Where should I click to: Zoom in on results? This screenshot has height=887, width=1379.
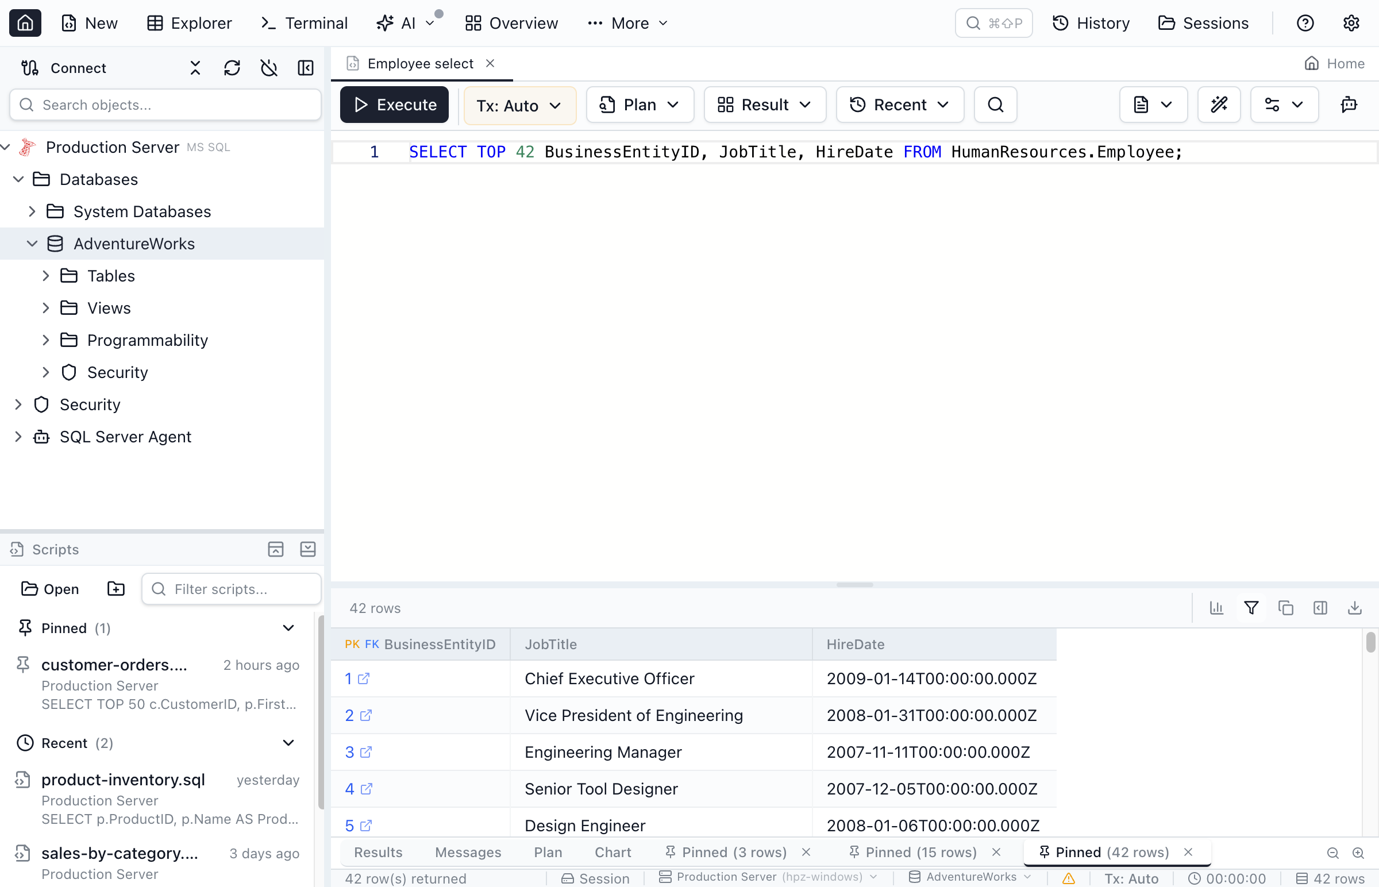1358,854
